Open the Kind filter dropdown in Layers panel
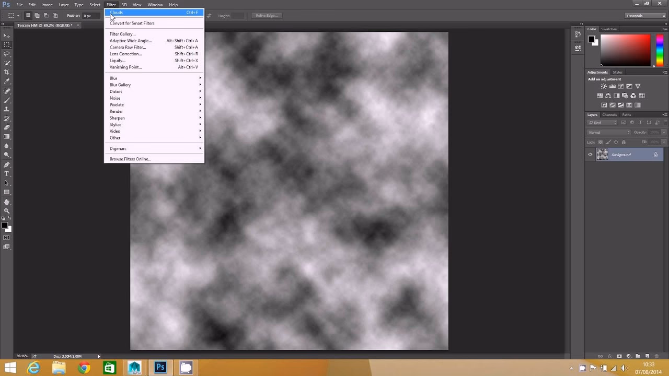Screen dimensions: 669x376 point(602,122)
